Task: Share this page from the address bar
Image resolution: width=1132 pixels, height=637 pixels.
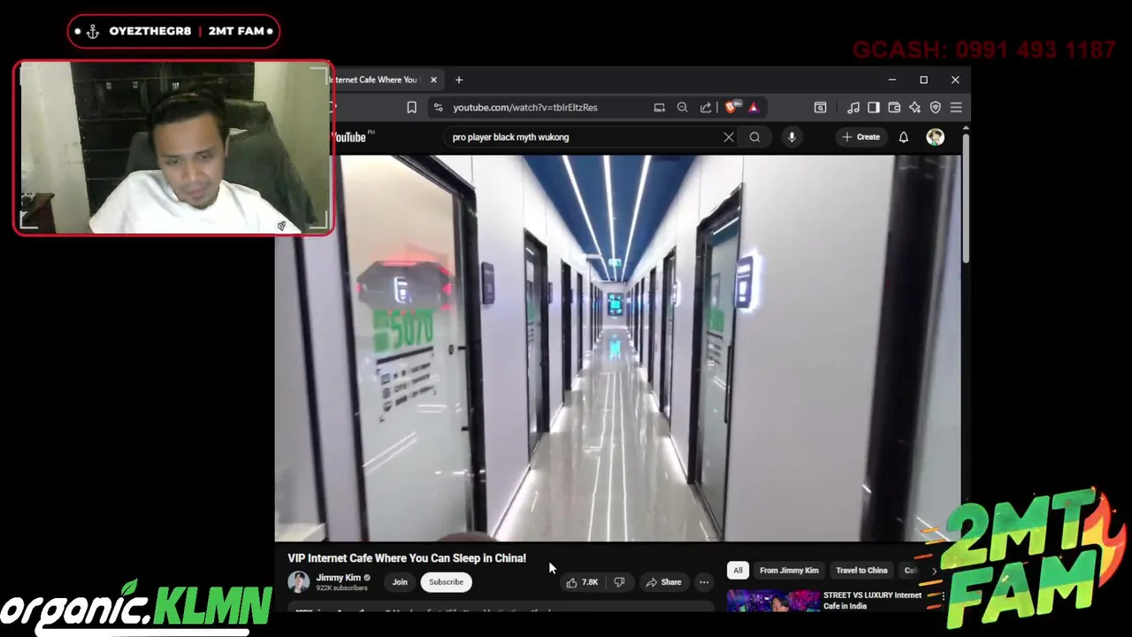Action: tap(706, 107)
